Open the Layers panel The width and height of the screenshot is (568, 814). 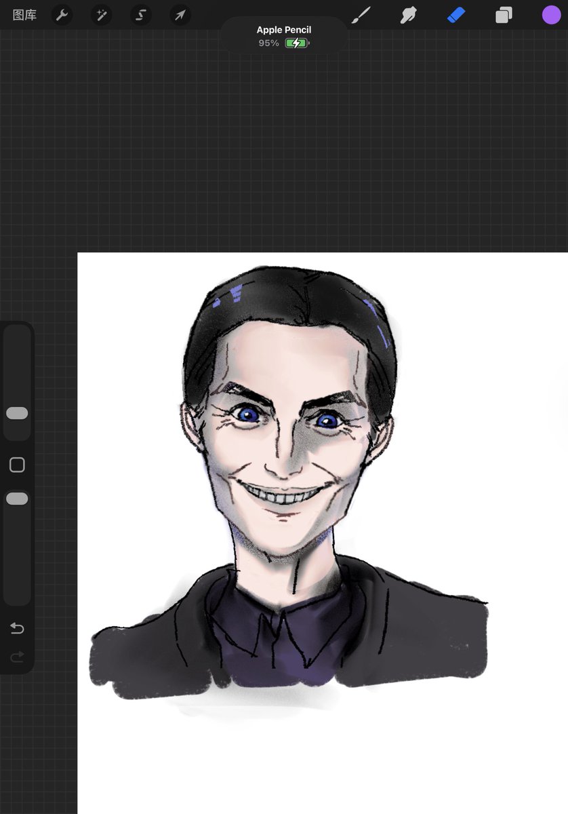pyautogui.click(x=504, y=15)
